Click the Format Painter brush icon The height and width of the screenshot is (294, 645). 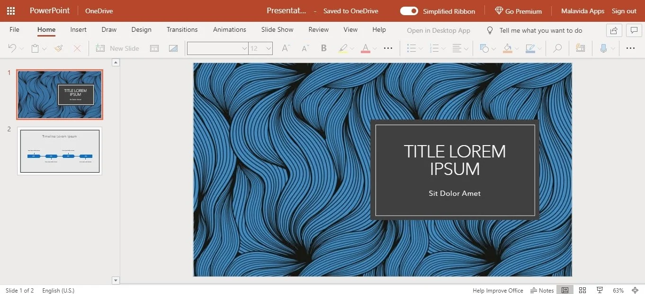coord(59,48)
